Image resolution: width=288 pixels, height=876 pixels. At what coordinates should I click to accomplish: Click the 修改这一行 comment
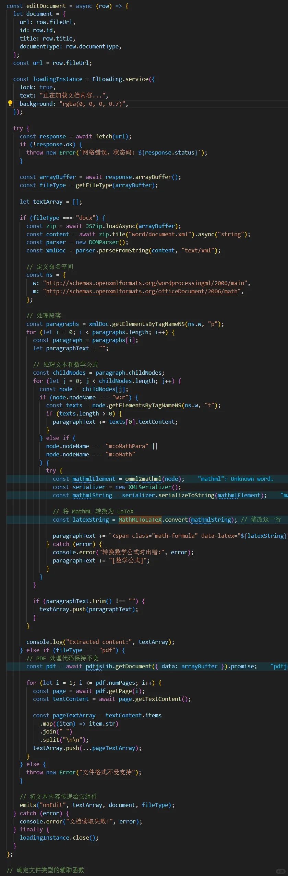pos(261,520)
